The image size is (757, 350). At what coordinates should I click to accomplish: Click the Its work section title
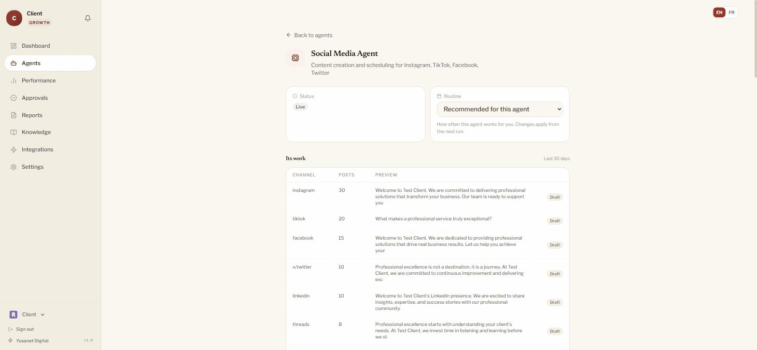pyautogui.click(x=295, y=159)
